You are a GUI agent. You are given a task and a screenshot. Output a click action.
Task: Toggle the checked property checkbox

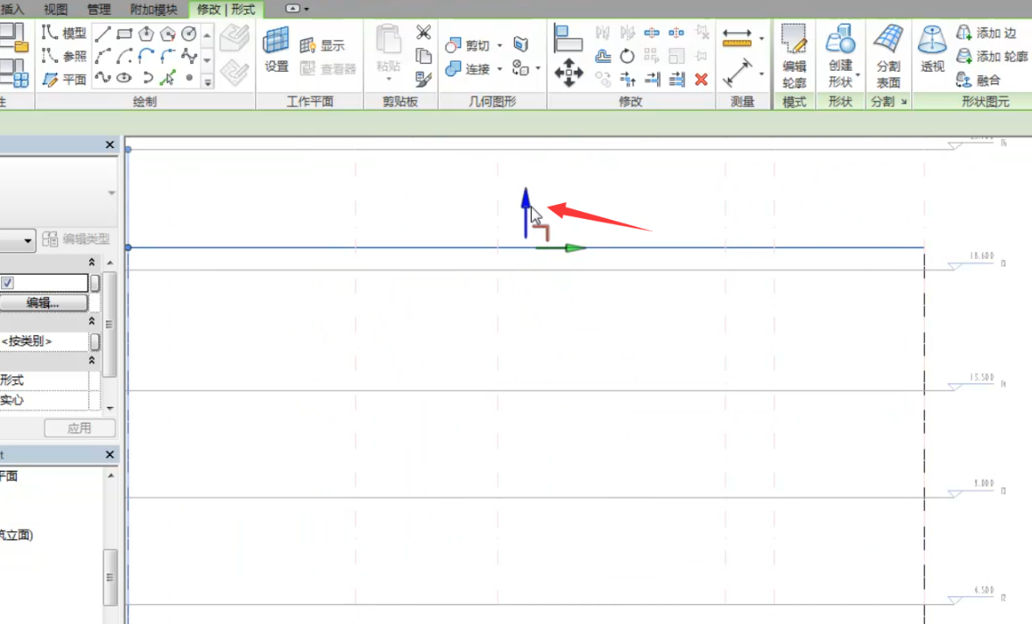coord(8,283)
